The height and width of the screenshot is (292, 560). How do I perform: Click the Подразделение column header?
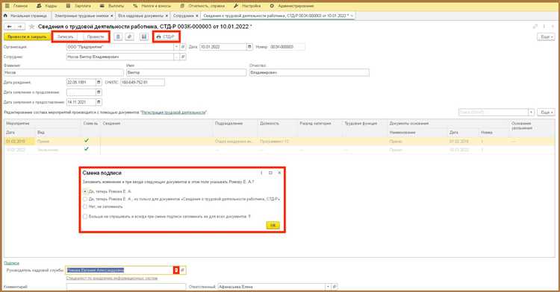click(228, 123)
